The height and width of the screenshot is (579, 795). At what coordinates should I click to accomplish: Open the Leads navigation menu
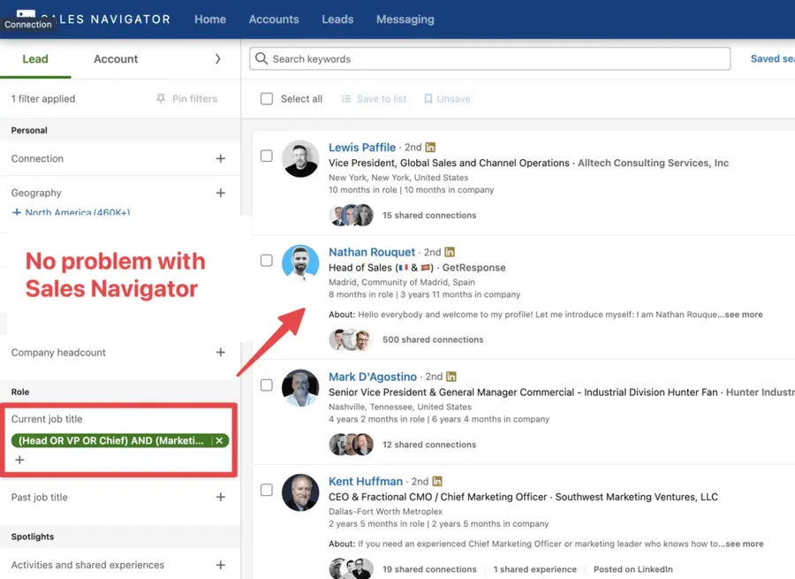337,19
